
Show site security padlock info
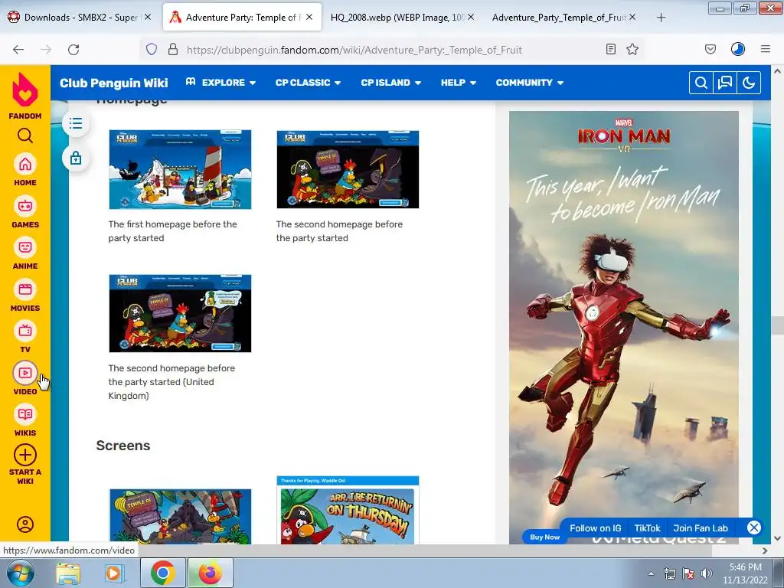click(x=173, y=49)
